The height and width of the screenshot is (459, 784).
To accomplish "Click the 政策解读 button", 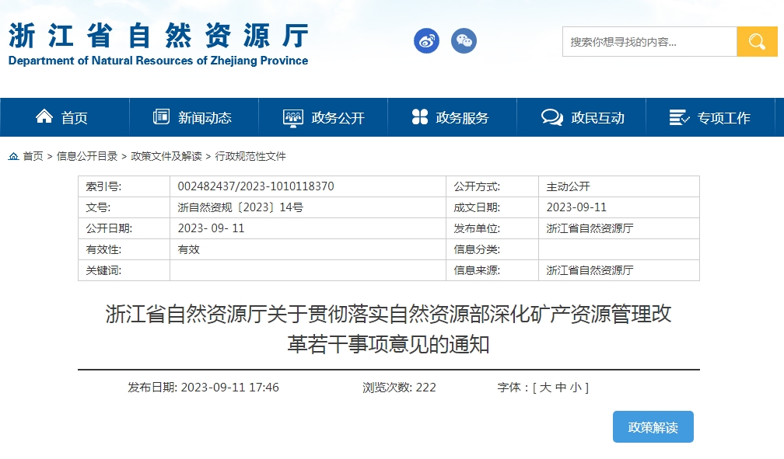I will (x=653, y=427).
